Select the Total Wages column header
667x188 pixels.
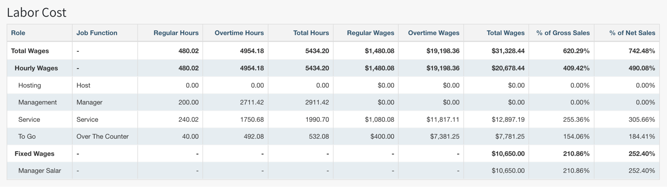(506, 33)
